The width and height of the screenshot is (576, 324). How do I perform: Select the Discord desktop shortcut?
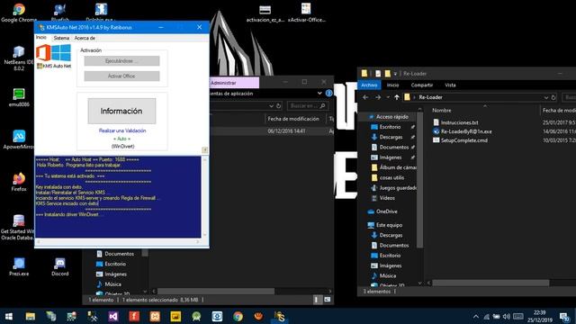(60, 266)
